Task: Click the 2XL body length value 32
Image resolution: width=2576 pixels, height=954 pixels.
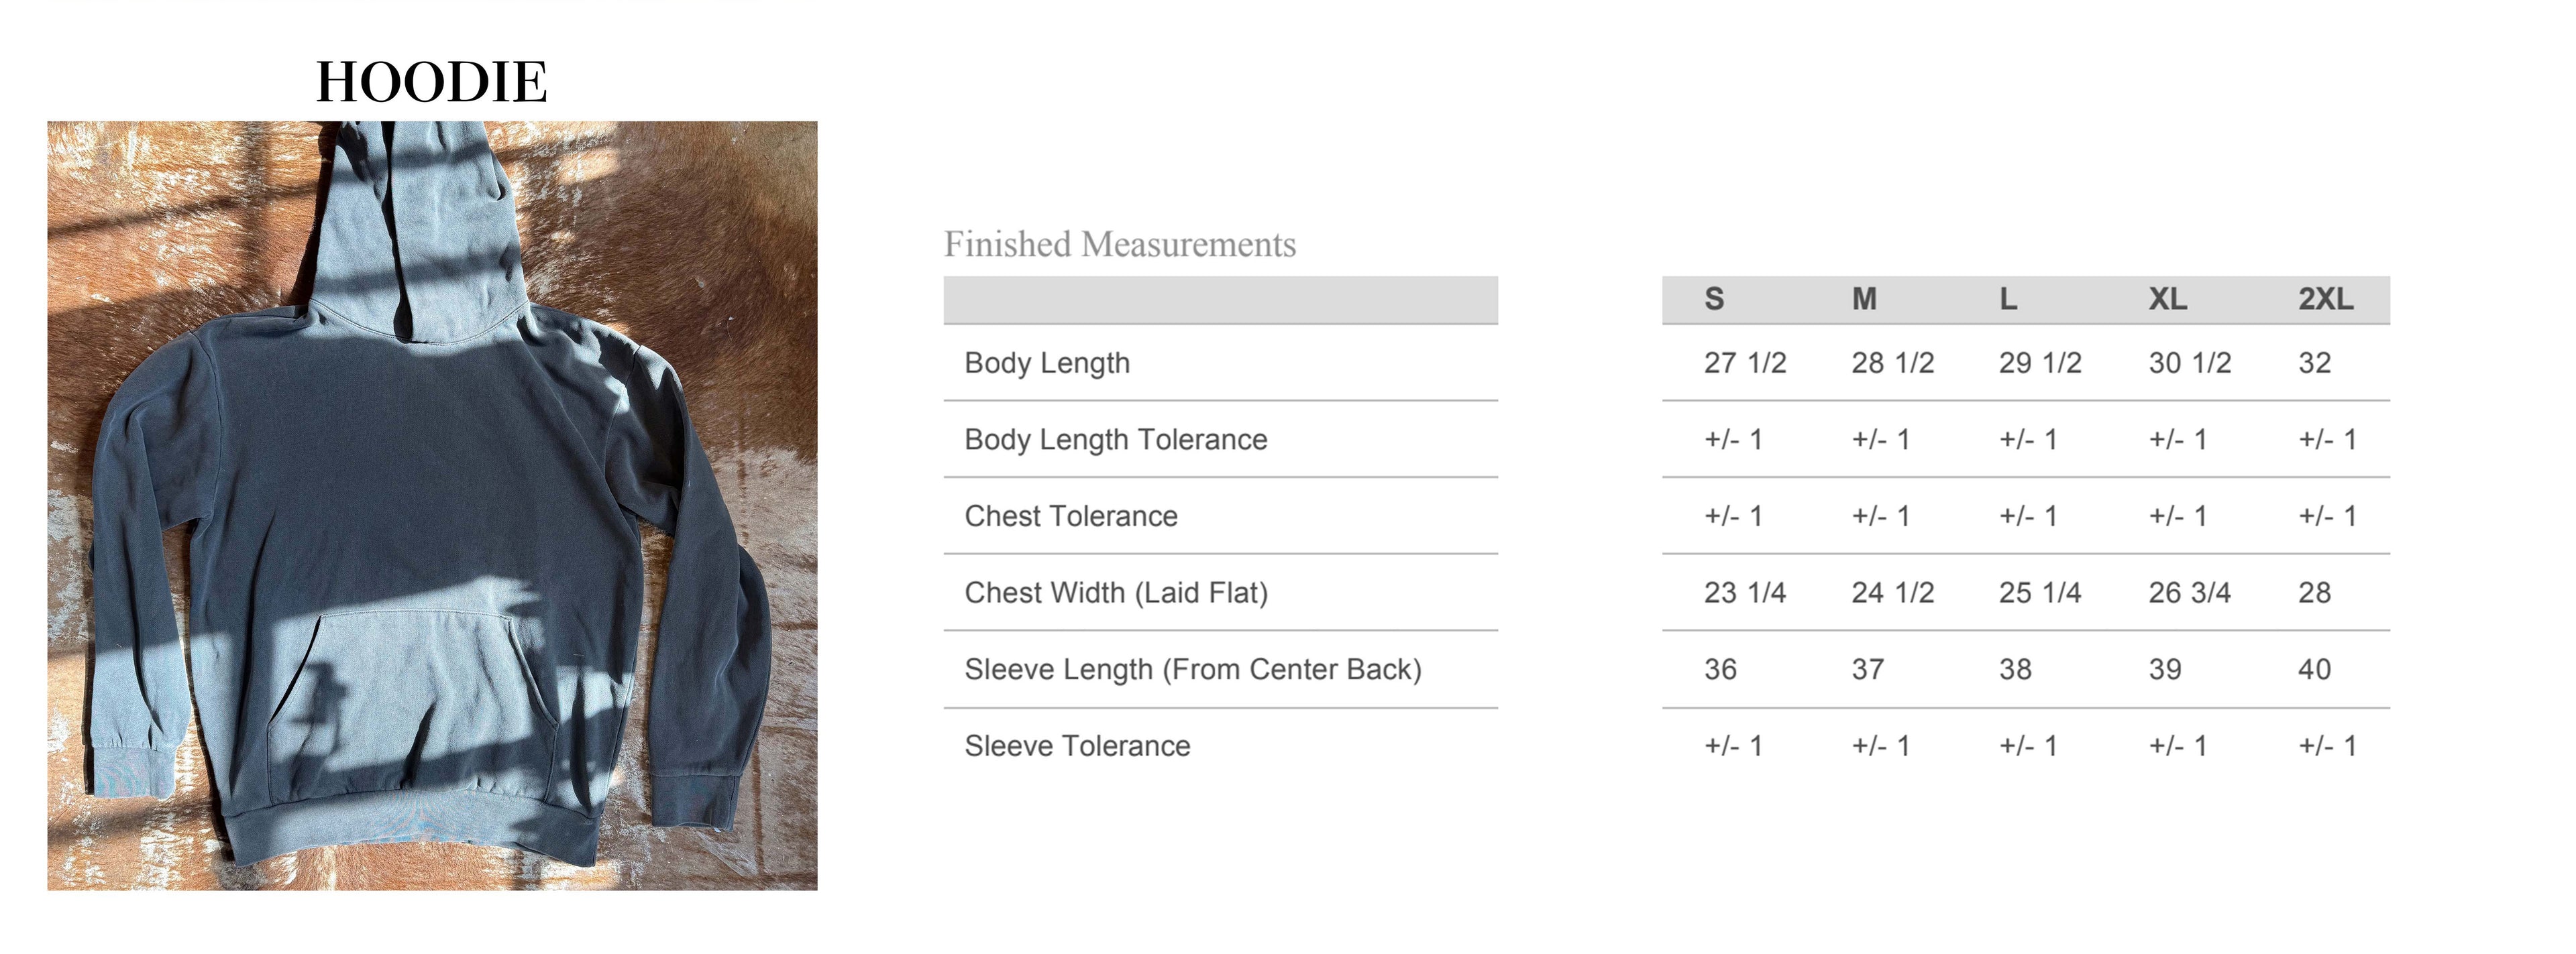Action: coord(2314,363)
